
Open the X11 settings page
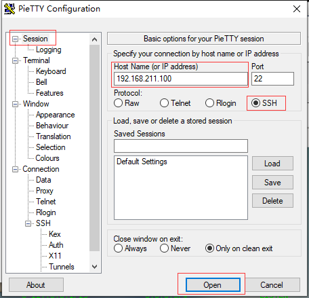[55, 256]
